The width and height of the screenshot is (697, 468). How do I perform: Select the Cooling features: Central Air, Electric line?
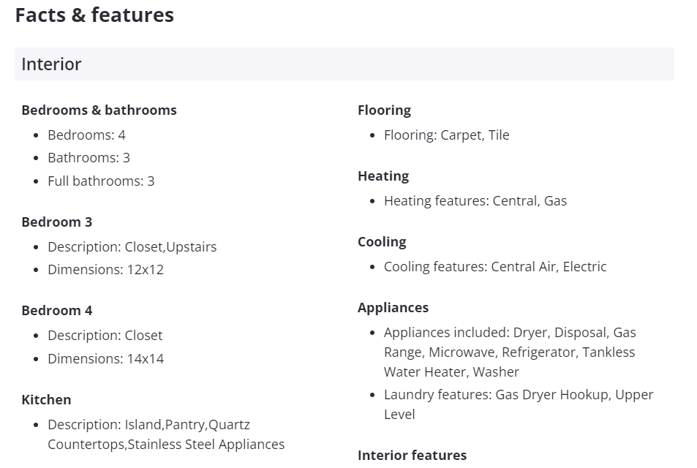pos(494,267)
